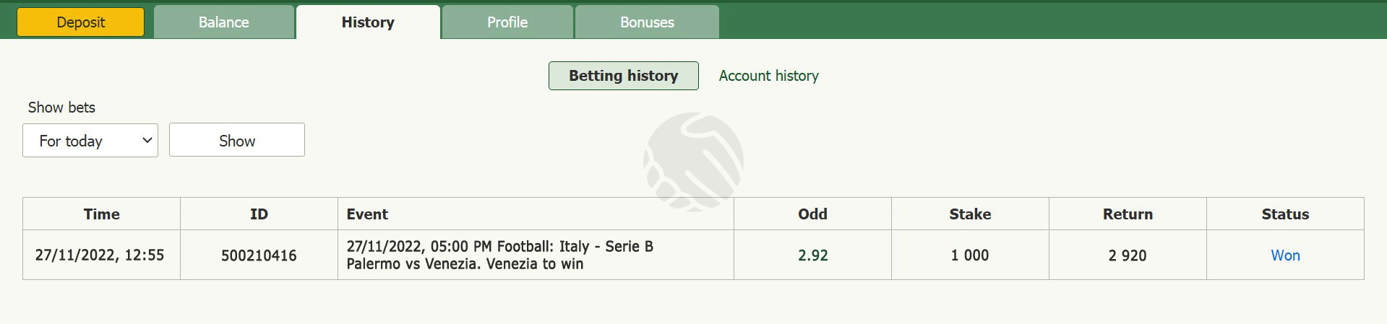Click the 2.92 odd value

[x=813, y=255]
